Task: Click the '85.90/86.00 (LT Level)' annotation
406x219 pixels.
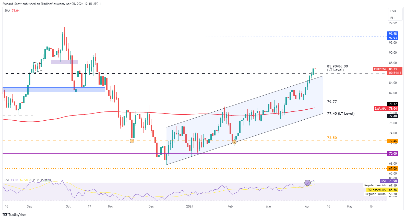Action: point(337,68)
